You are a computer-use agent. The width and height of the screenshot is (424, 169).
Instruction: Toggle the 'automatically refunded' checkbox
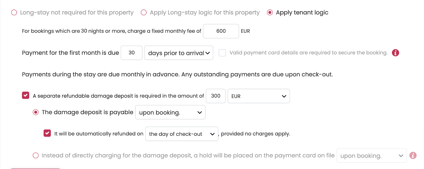click(x=47, y=133)
